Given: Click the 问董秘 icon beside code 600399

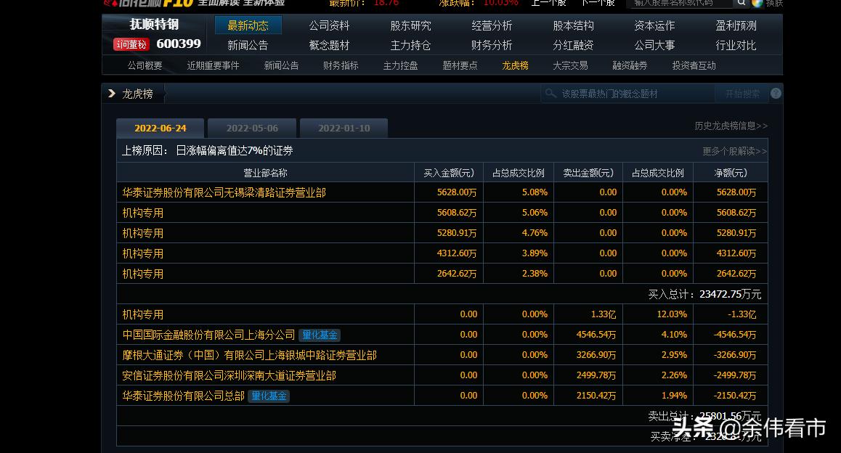Looking at the screenshot, I should [131, 44].
